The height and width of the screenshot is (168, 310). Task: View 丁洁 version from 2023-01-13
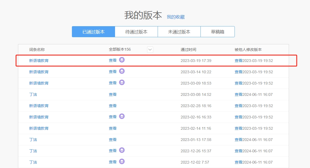(113, 139)
